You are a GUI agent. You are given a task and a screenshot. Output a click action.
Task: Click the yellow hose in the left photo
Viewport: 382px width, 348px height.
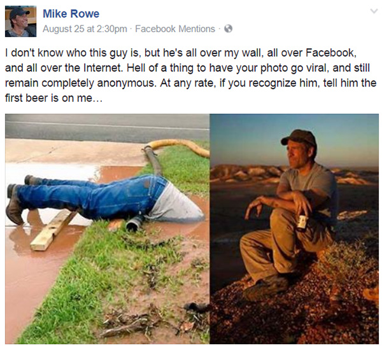180,147
